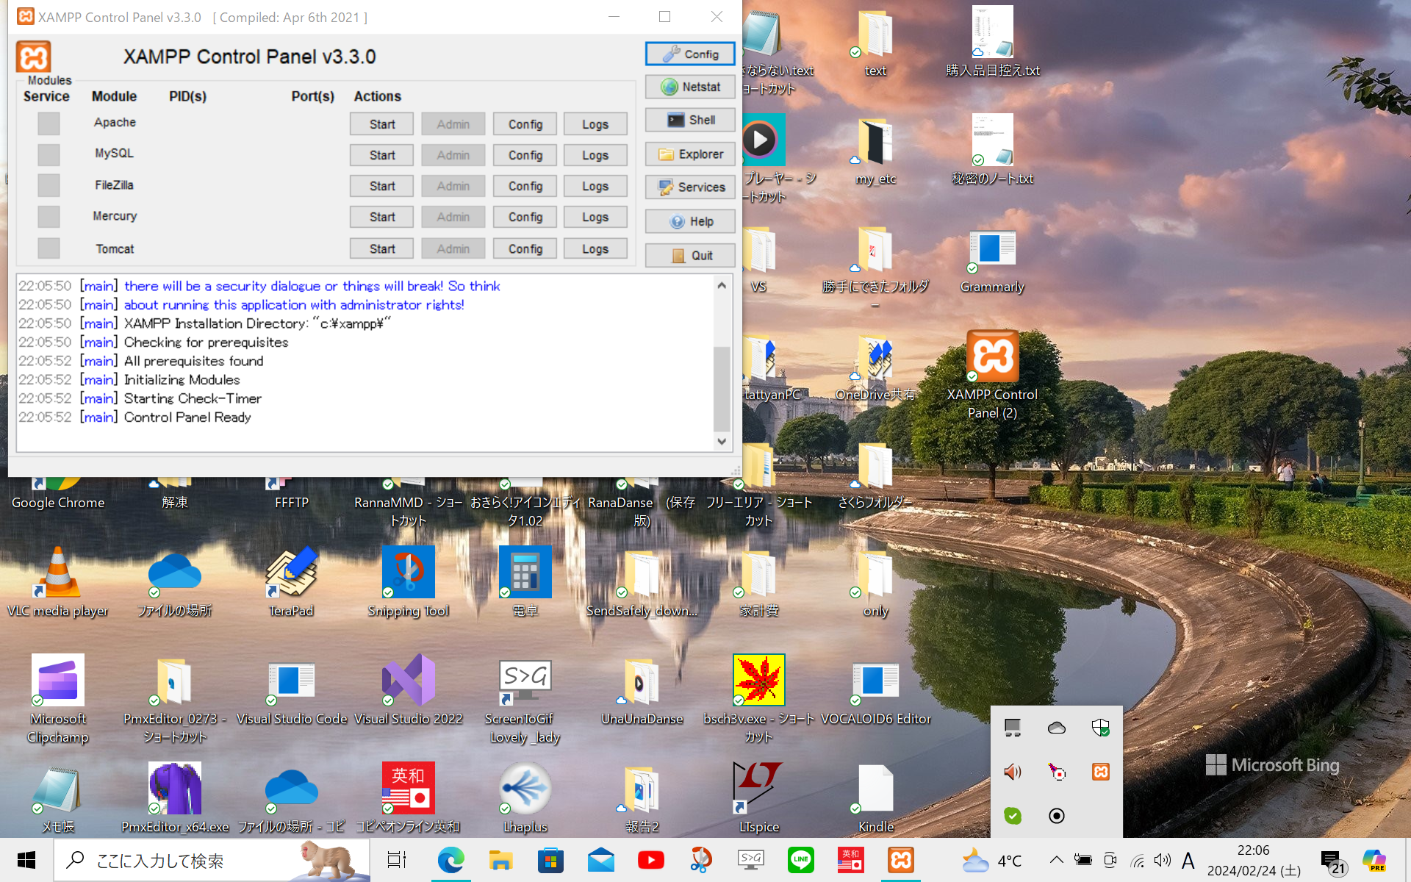The height and width of the screenshot is (882, 1411).
Task: Launch the XAMPP Shell
Action: click(x=689, y=120)
